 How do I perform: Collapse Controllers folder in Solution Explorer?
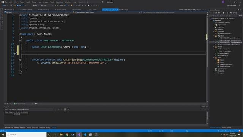pyautogui.click(x=213, y=32)
